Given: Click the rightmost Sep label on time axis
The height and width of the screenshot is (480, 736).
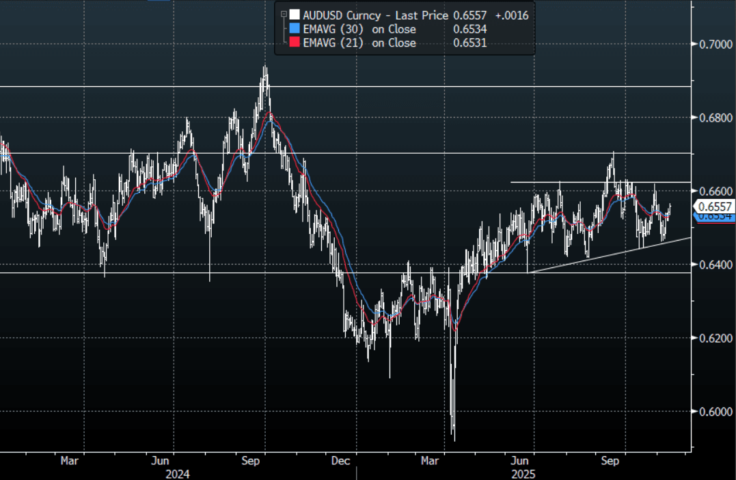Looking at the screenshot, I should pos(610,462).
